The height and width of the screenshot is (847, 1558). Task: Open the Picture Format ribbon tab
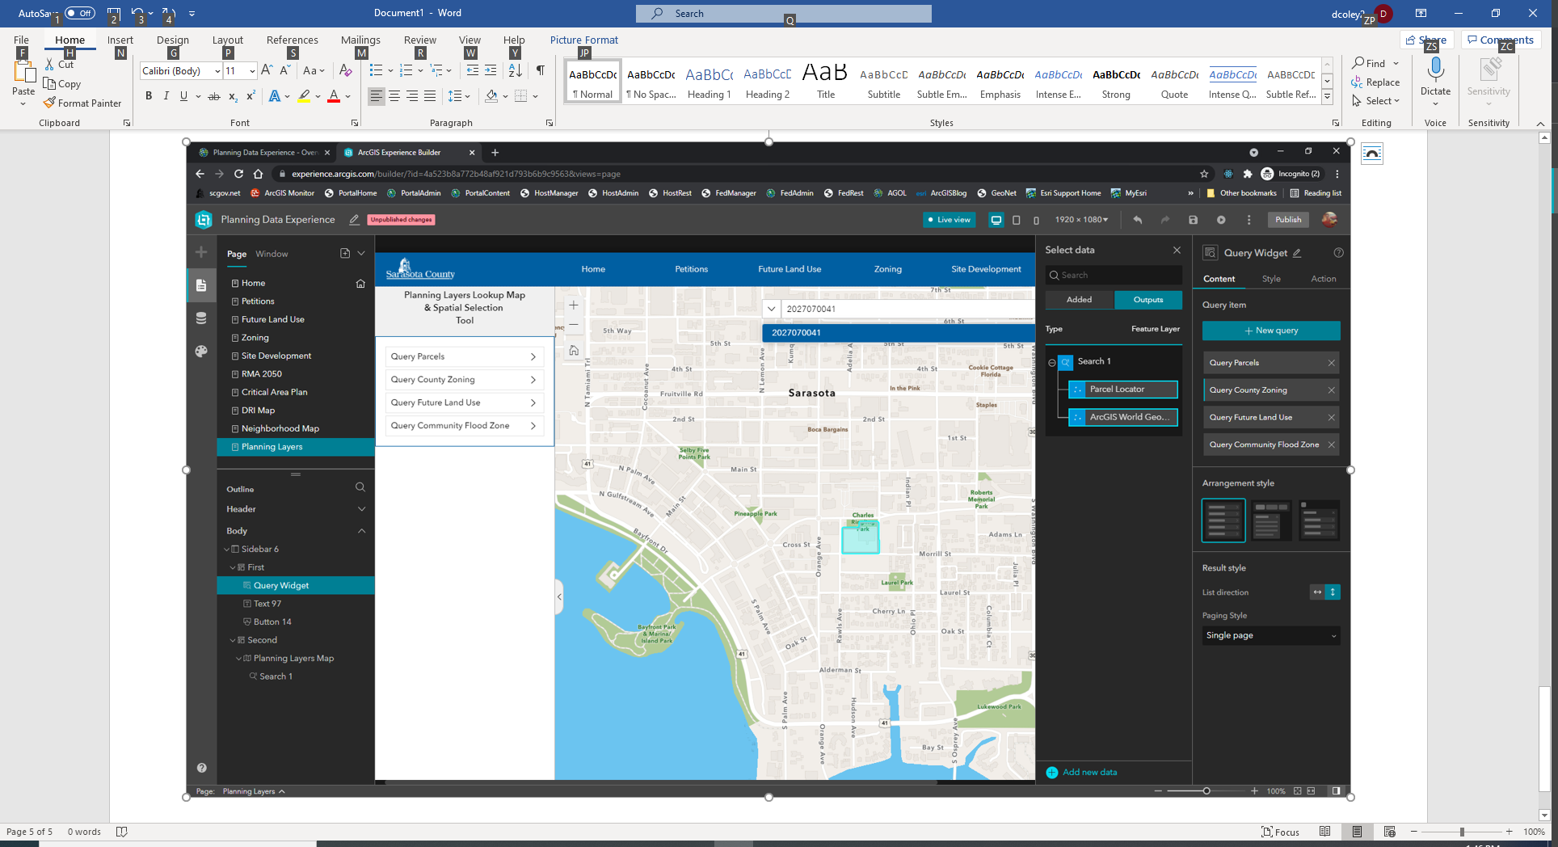click(583, 40)
